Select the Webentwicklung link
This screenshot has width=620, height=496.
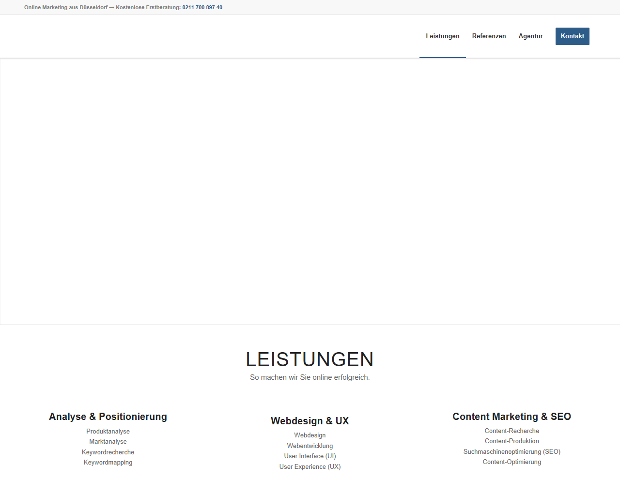click(310, 446)
